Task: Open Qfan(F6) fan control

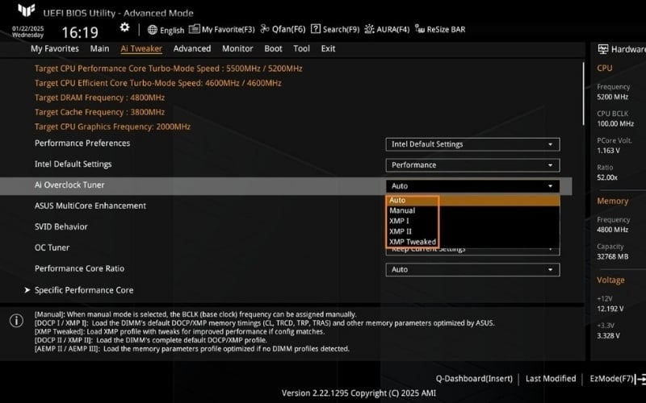Action: click(266, 30)
